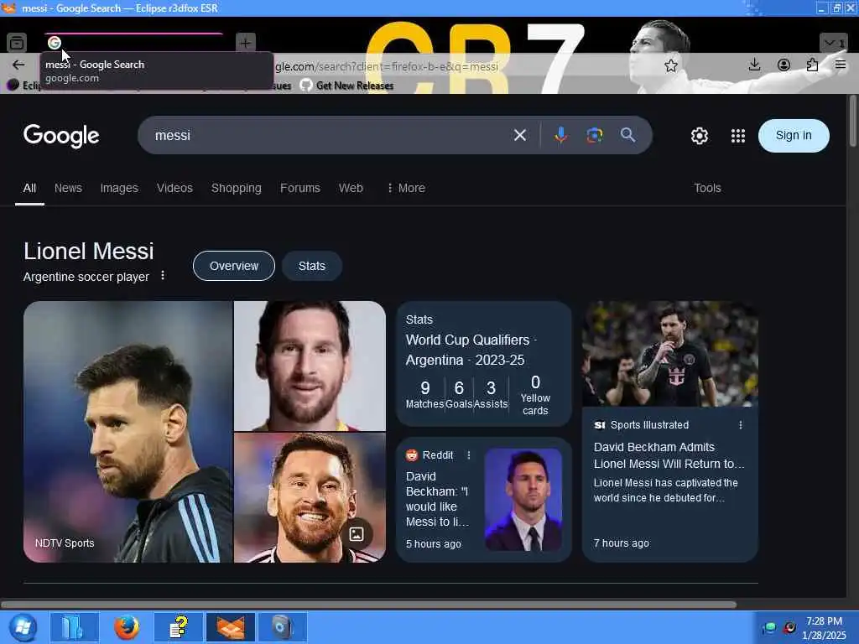
Task: Click the Lionel Messi heading
Action: pos(89,252)
